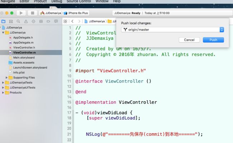Select Main.storyboard file
The height and width of the screenshot is (143, 233).
[24, 58]
